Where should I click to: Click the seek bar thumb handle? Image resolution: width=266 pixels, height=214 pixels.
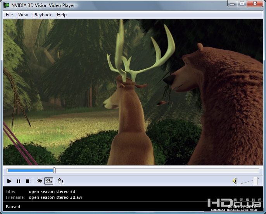click(54, 171)
